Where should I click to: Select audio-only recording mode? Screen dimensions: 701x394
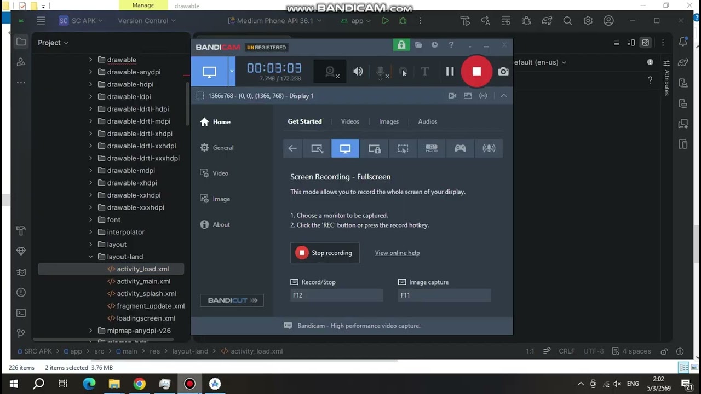(489, 148)
